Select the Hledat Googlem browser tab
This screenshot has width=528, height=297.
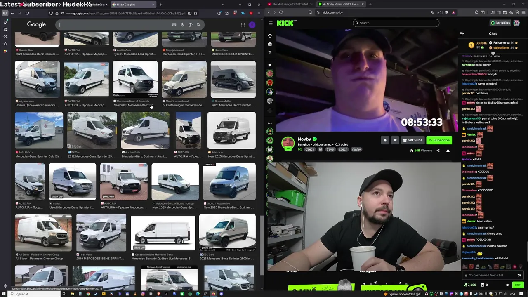pyautogui.click(x=133, y=5)
